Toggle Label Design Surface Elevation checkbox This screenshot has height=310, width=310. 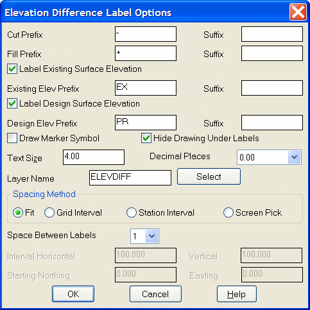pos(12,103)
